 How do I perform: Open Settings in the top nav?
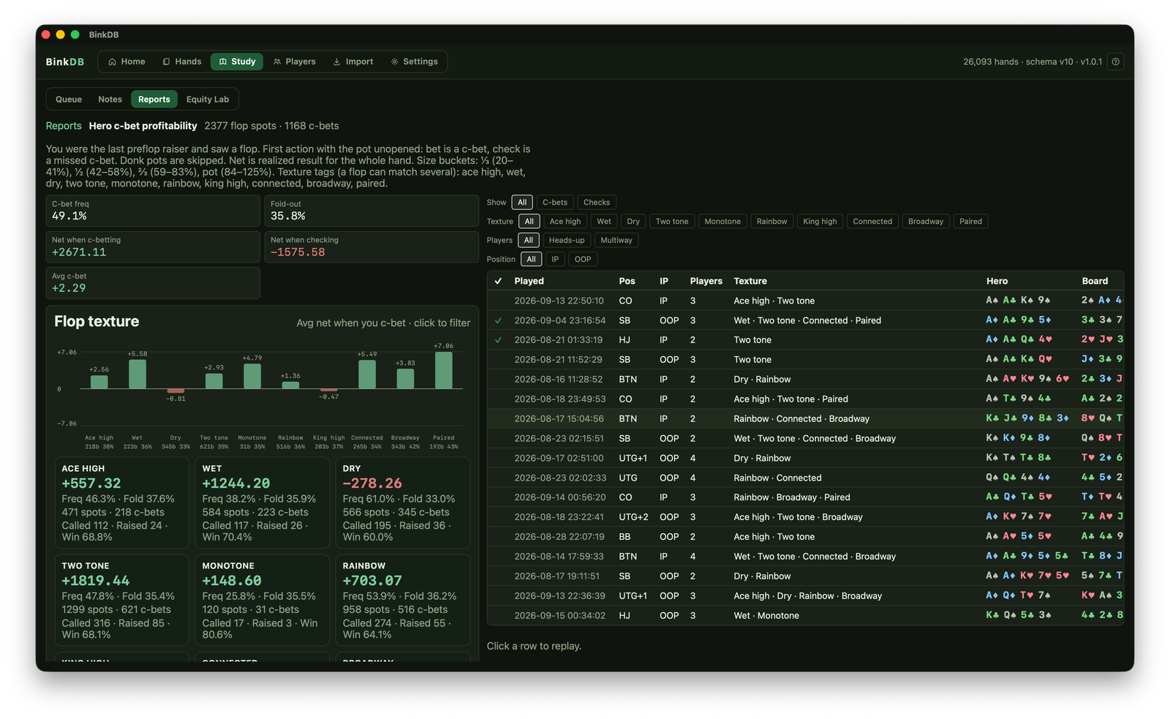pyautogui.click(x=414, y=61)
